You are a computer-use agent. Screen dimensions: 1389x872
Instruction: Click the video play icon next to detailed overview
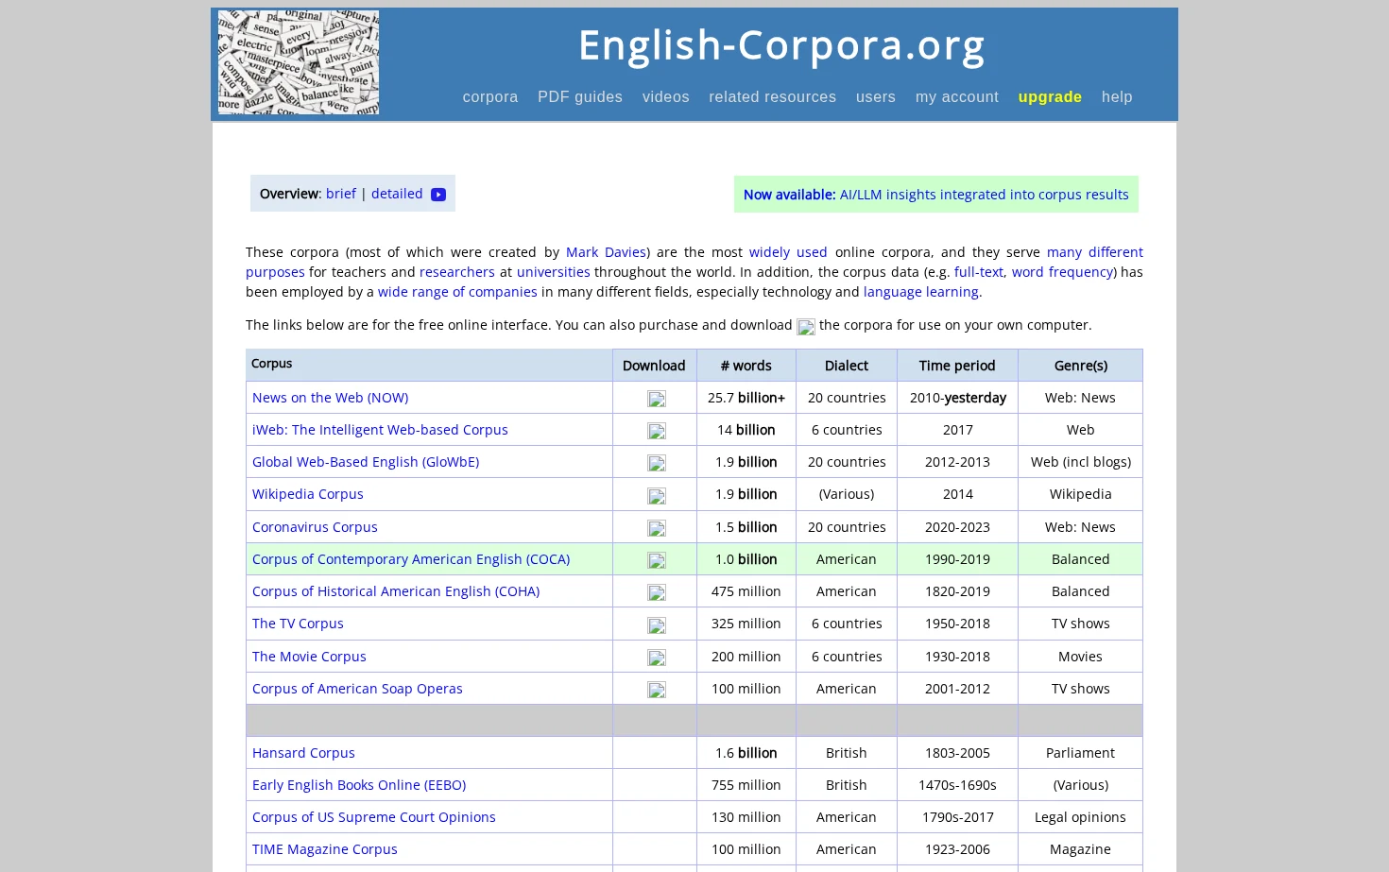point(437,195)
